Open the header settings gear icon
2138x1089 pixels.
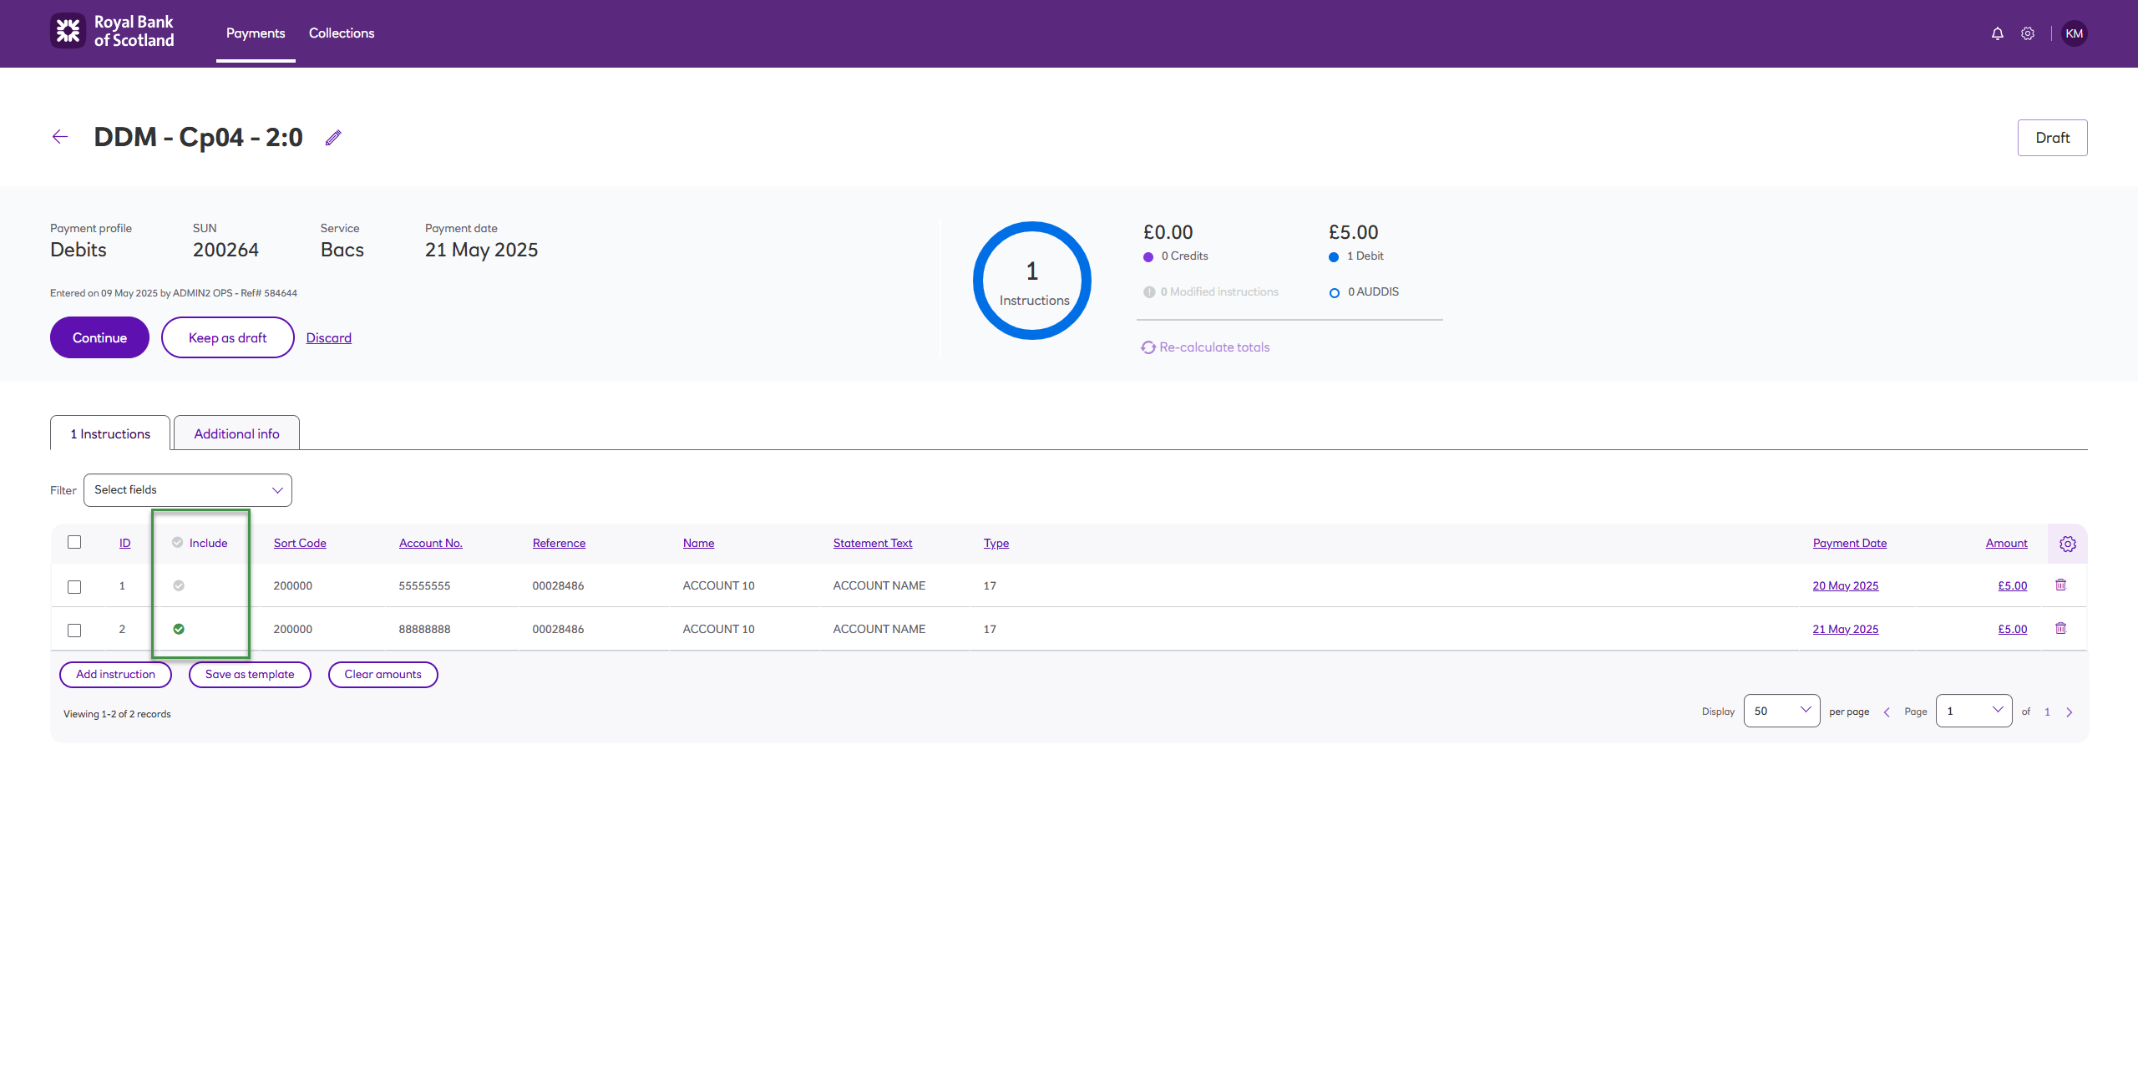coord(2028,33)
